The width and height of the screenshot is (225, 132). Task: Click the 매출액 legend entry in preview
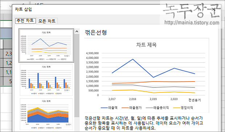click(x=109, y=108)
